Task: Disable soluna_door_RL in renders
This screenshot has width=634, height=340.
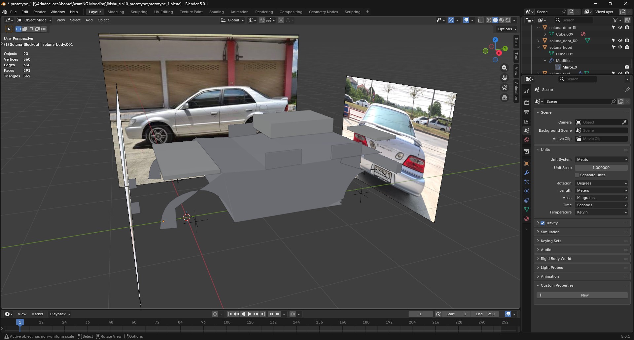Action: (x=627, y=28)
